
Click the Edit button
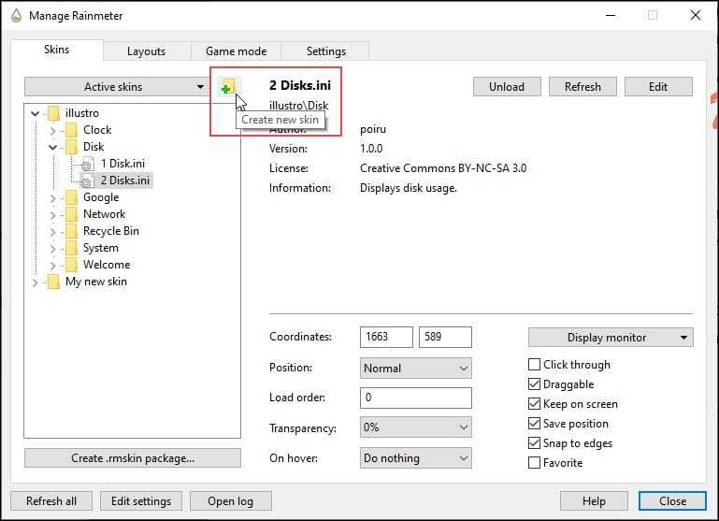tap(658, 87)
